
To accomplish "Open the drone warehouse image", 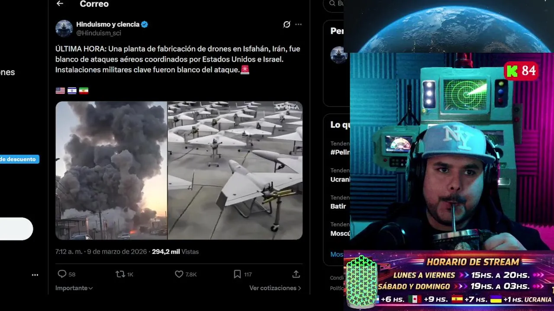I will tap(235, 171).
